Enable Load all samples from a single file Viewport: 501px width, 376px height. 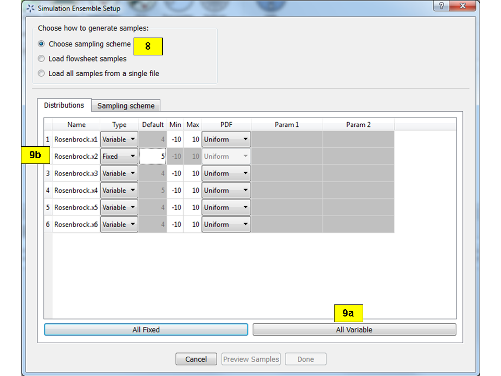click(x=41, y=73)
